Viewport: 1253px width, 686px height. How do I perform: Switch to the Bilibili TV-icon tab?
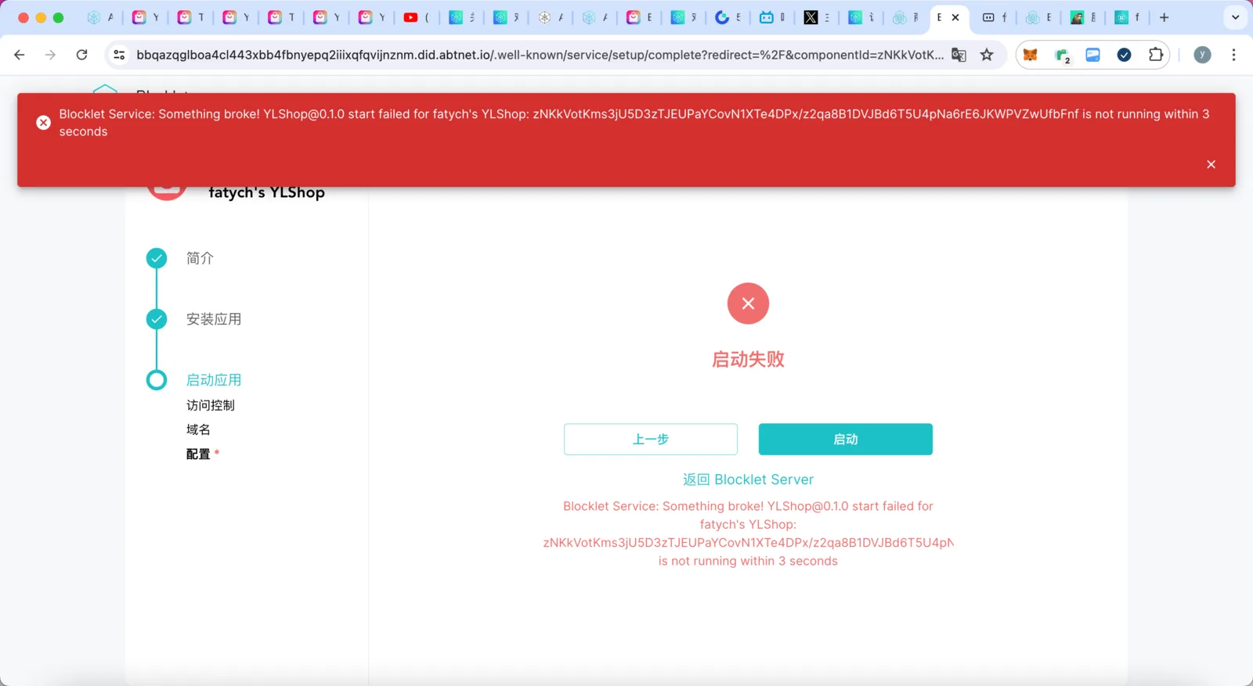point(773,17)
